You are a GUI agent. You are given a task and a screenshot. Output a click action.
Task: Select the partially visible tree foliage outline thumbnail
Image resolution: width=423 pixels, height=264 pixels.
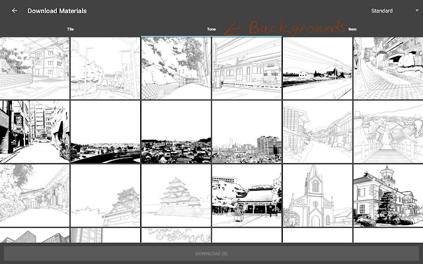(x=176, y=235)
